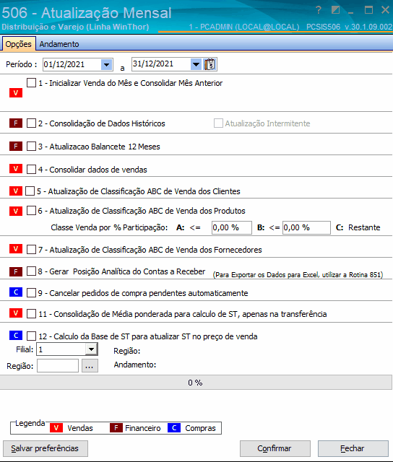Click the Fechar button
393x462 pixels.
[x=353, y=448]
